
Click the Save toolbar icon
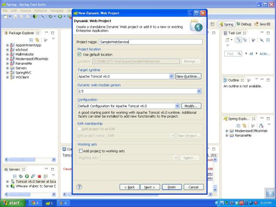[15, 16]
